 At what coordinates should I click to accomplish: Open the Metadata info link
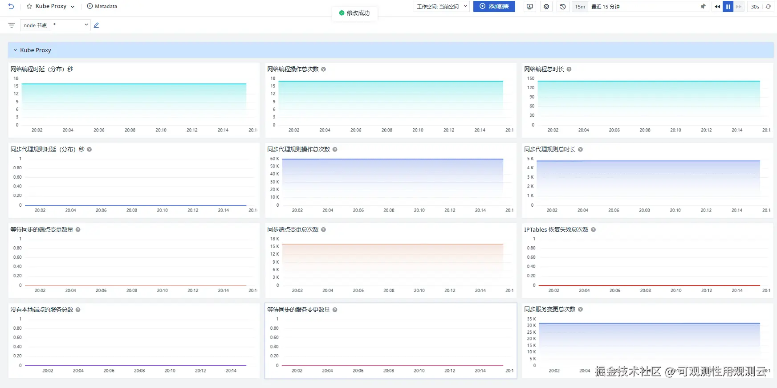(x=102, y=6)
